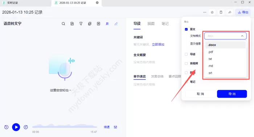Rewind playback with the back-skip icon

pyautogui.click(x=6, y=127)
